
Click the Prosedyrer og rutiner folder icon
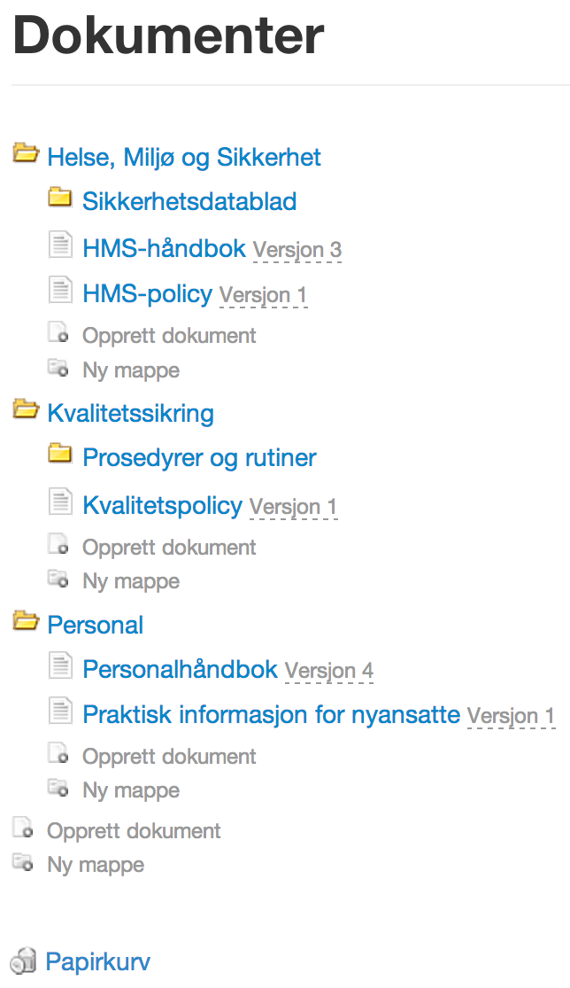pos(59,455)
